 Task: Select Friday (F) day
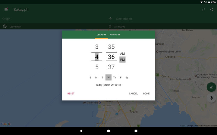pyautogui.click(x=121, y=78)
